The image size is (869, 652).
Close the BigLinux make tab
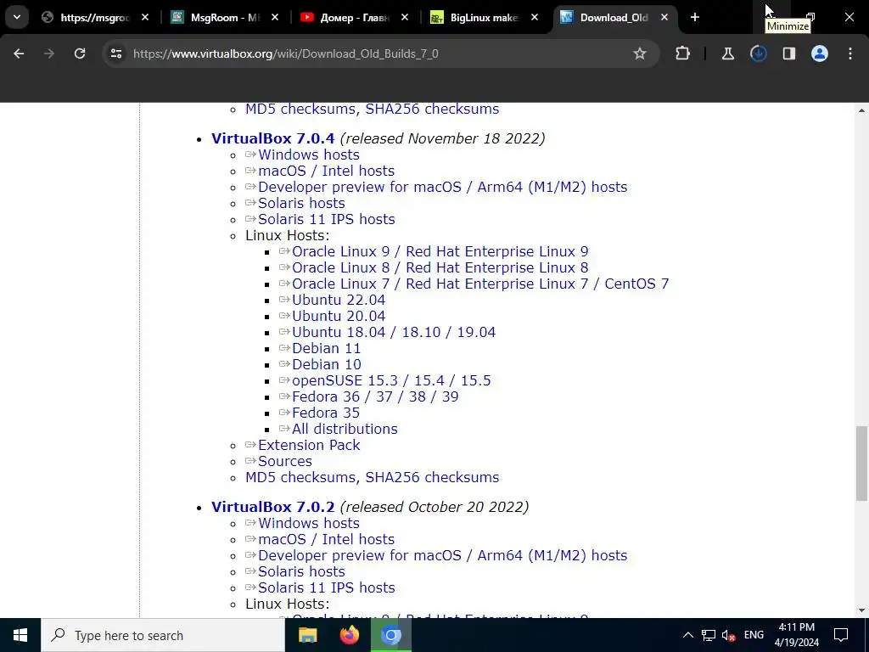[535, 18]
